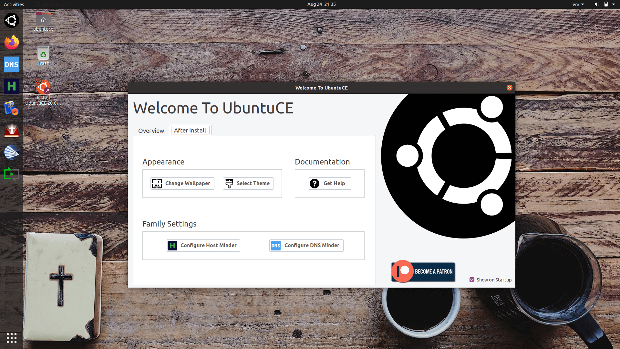Screen dimensions: 620x349
Task: Show Applications grid in the dock
Action: (12, 338)
